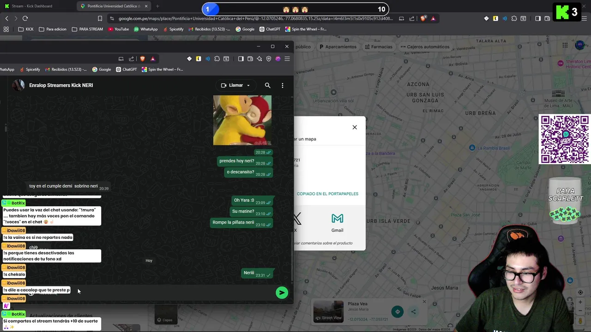591x332 pixels.
Task: Open the Google bookmark in the Maps window
Action: [x=245, y=29]
